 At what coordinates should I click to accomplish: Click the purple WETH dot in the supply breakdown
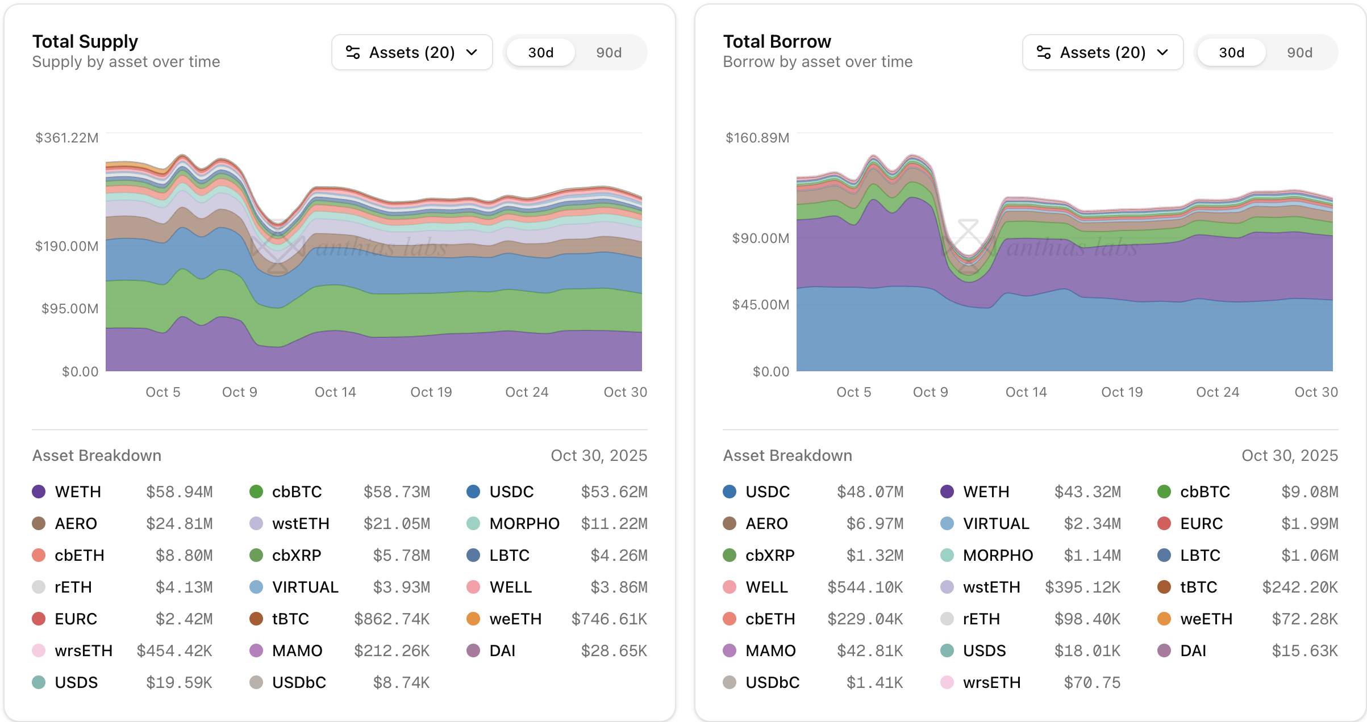[x=39, y=492]
